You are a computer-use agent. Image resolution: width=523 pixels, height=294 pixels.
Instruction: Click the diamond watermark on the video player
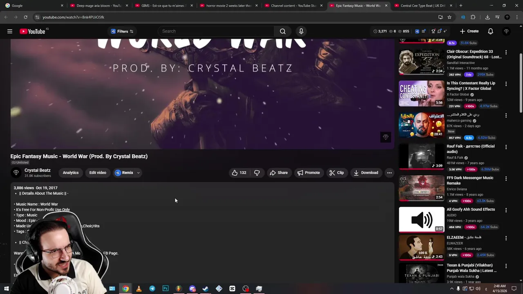[385, 137]
